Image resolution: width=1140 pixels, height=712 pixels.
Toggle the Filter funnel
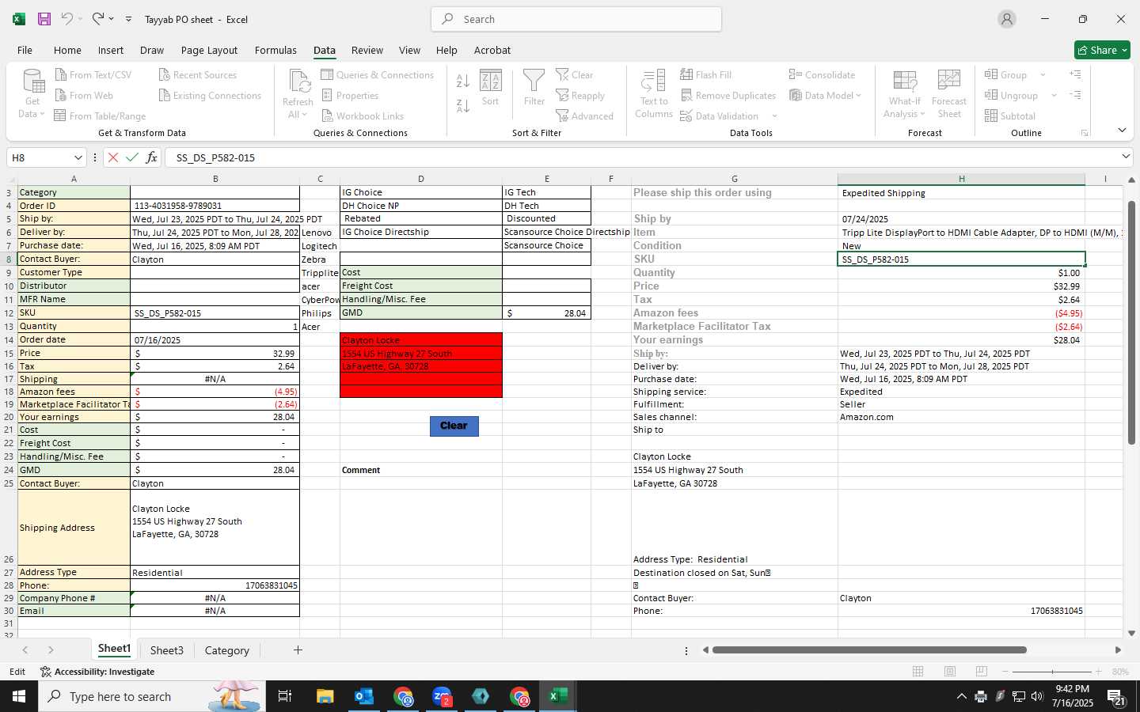click(x=534, y=87)
